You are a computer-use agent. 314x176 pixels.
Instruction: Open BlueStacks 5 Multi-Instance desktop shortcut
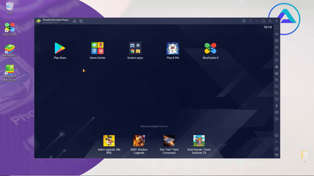pyautogui.click(x=10, y=73)
